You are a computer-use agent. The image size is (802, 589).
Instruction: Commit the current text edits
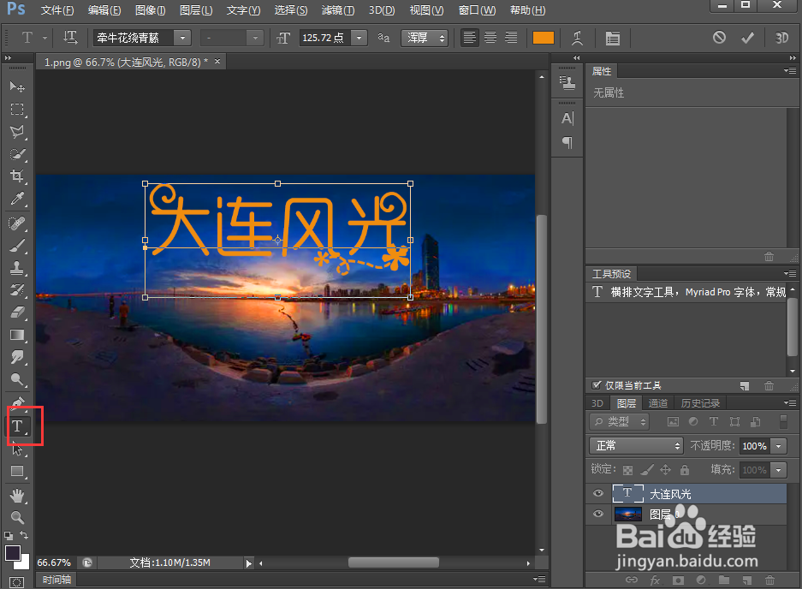point(748,38)
